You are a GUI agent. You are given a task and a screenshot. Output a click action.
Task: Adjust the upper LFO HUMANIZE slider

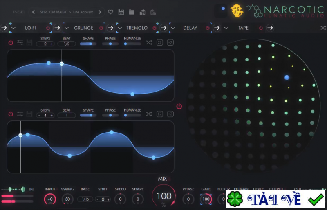tap(132, 44)
